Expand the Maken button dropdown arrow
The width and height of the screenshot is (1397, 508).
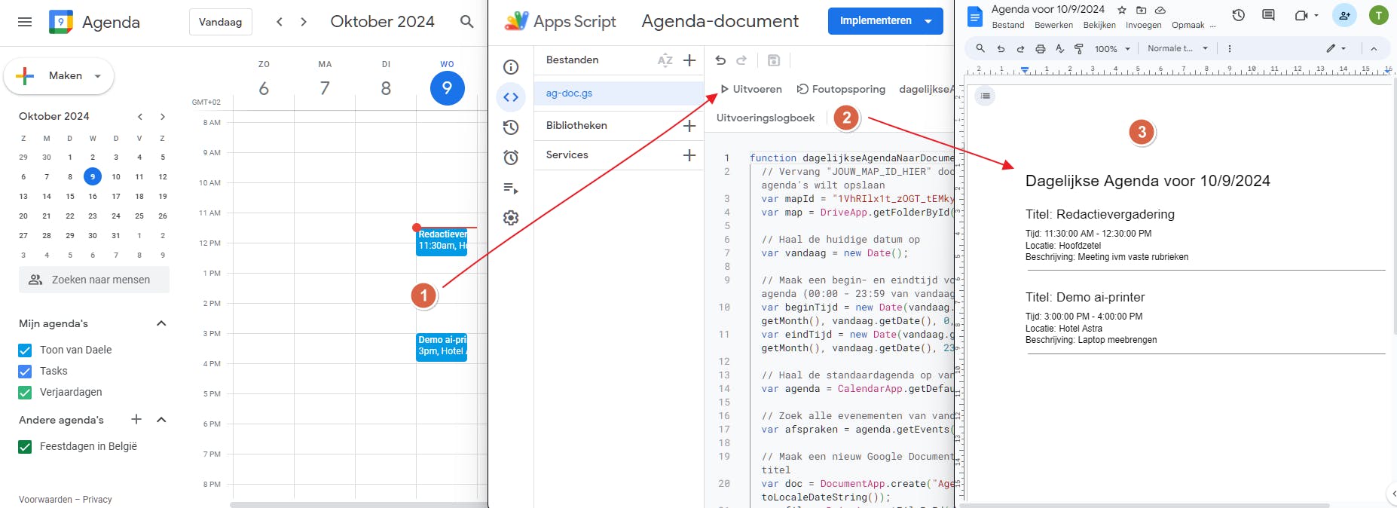[98, 76]
